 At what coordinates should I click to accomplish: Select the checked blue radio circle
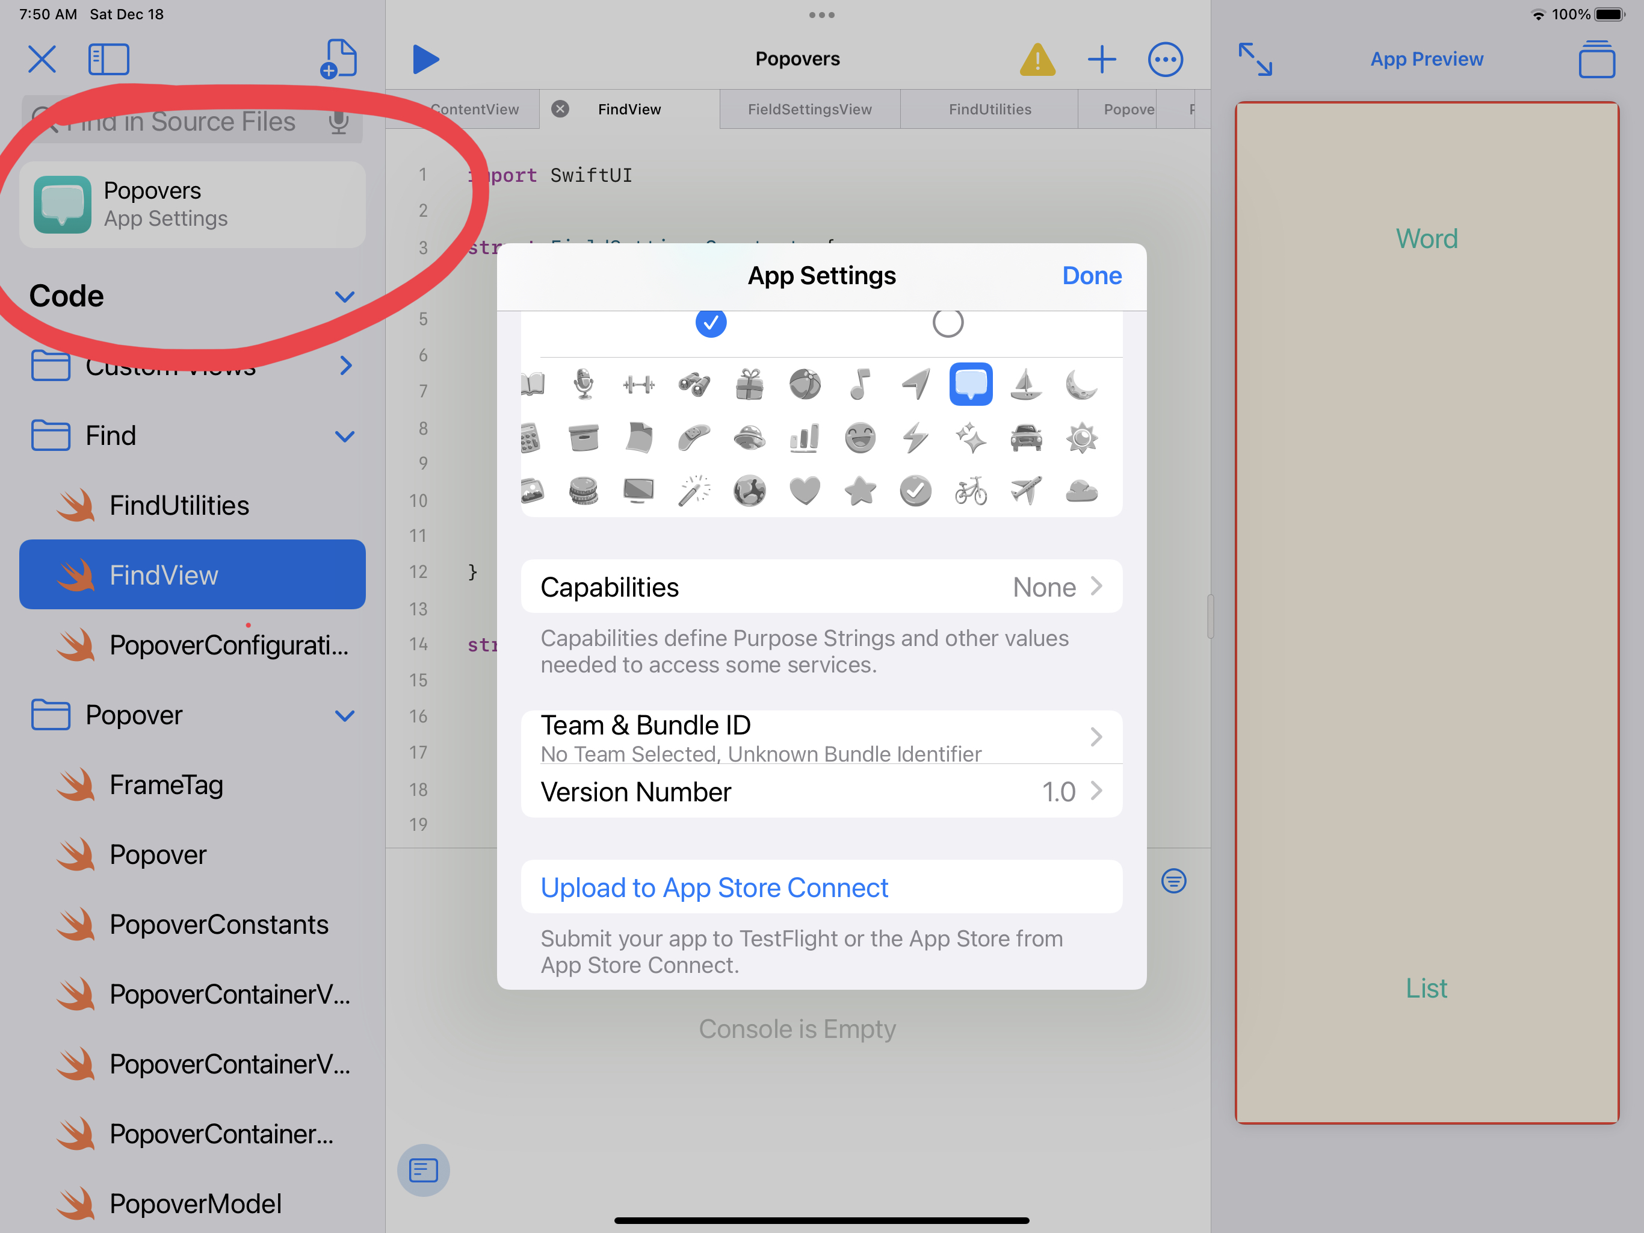711,323
